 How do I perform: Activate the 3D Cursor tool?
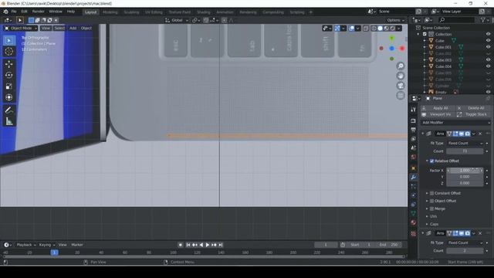[x=8, y=52]
